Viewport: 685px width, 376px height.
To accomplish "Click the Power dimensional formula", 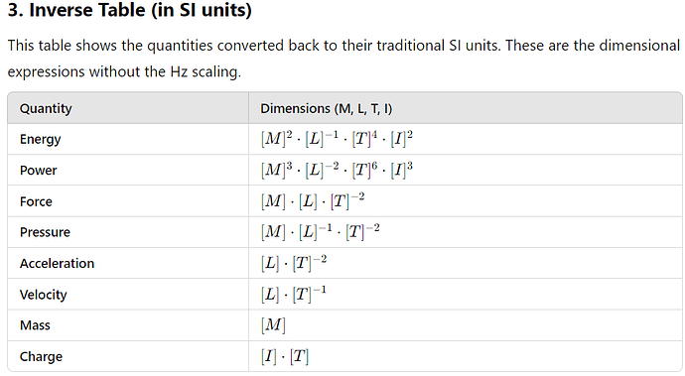I will click(337, 170).
